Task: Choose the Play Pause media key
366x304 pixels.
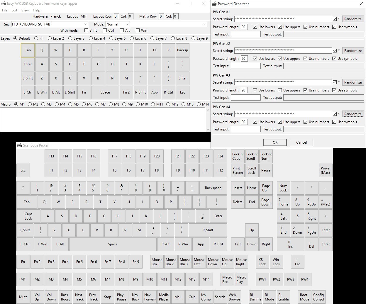Action: coord(121,297)
